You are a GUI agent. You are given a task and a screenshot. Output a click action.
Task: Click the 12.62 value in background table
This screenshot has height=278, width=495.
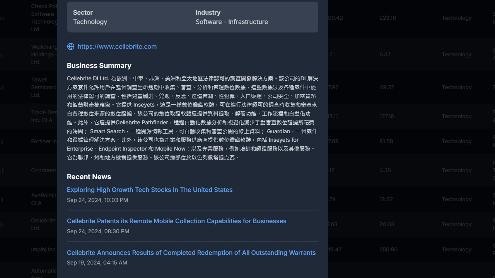(x=386, y=199)
